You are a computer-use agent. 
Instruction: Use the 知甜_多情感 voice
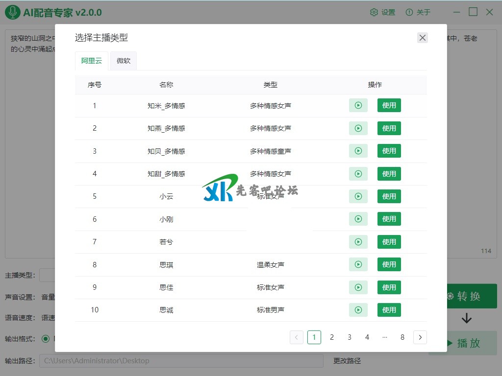pyautogui.click(x=389, y=174)
